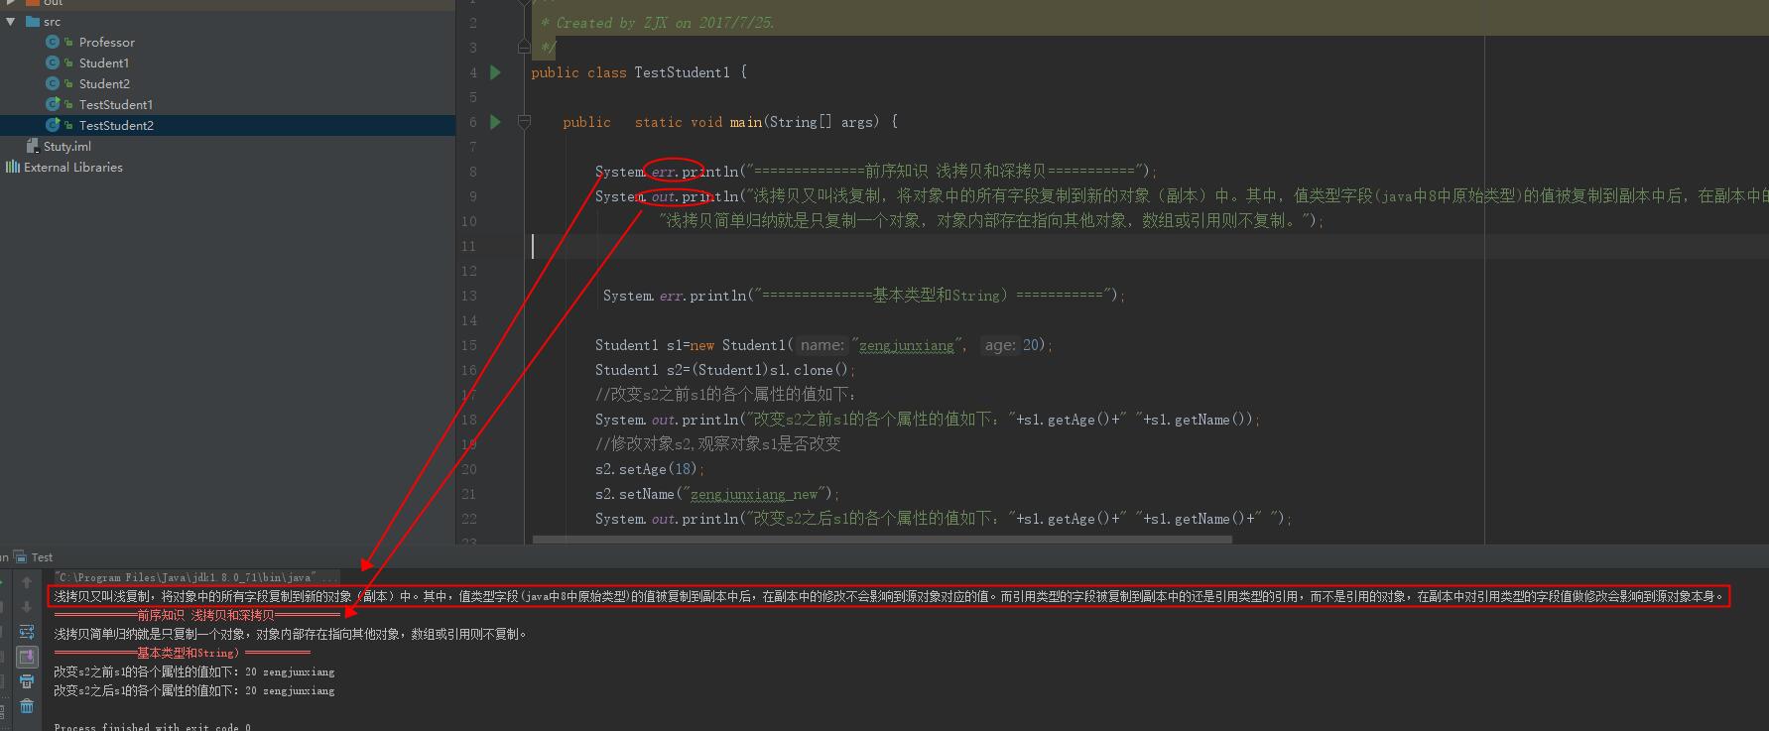Viewport: 1769px width, 731px height.
Task: Click the Stuty.iml file icon
Action: [x=33, y=146]
